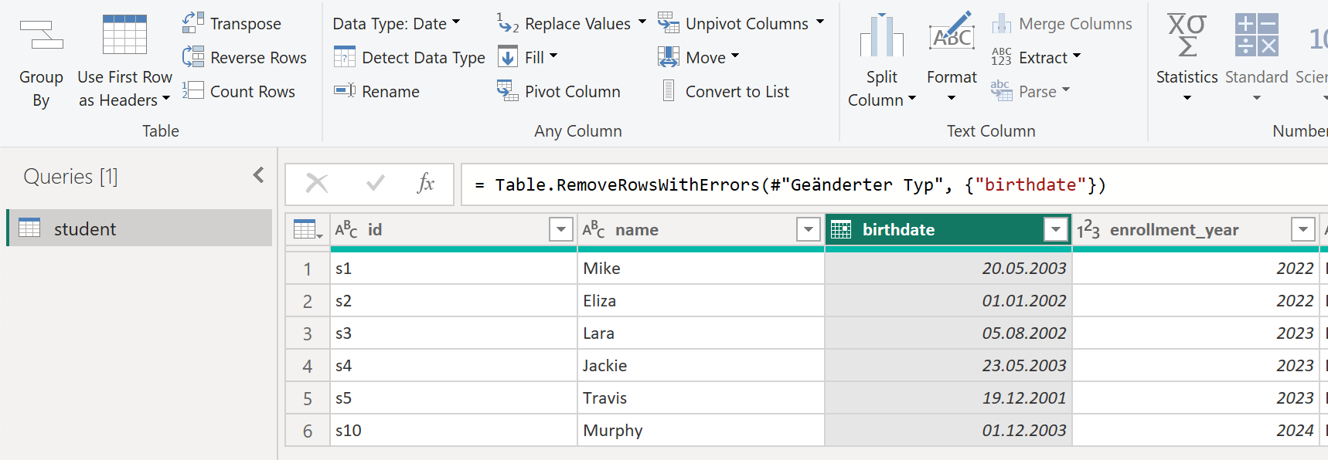
Task: Click the Merge Columns icon
Action: (x=1002, y=23)
